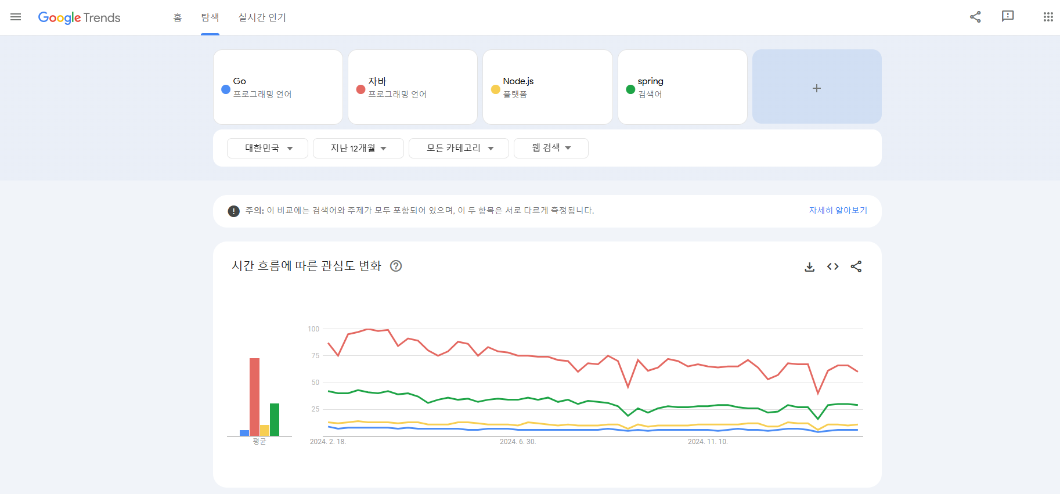Click the yellow average bar

265,430
